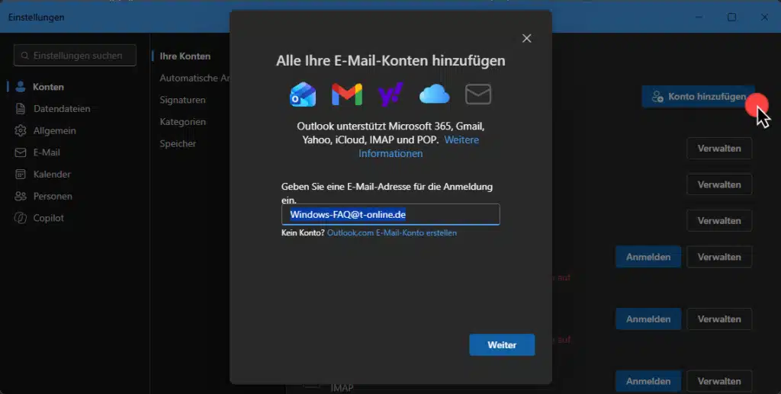Click the second Verwalten button from top

click(x=719, y=184)
